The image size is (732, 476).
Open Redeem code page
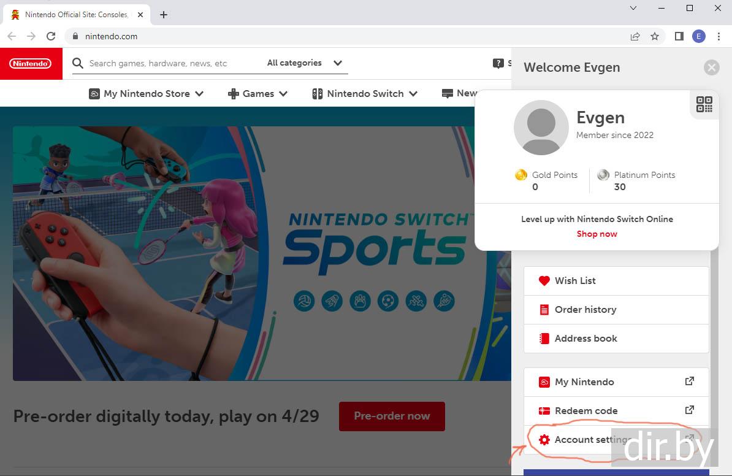click(616, 411)
